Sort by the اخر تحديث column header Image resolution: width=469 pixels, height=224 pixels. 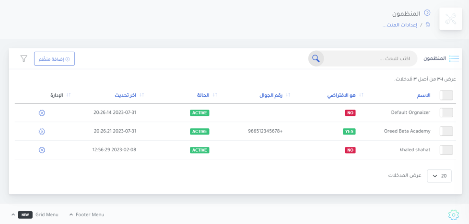125,95
